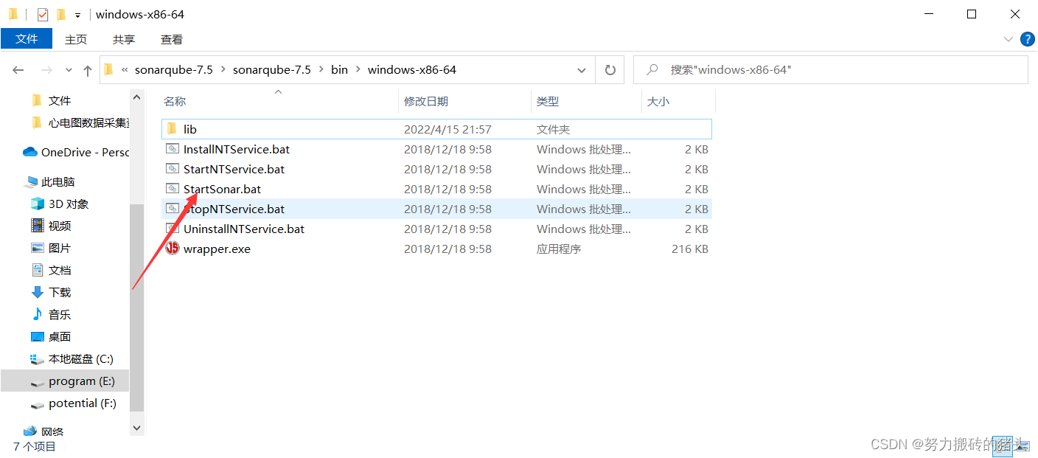Open the customize quick access toolbar dropdown
This screenshot has height=458, width=1038.
pos(77,15)
